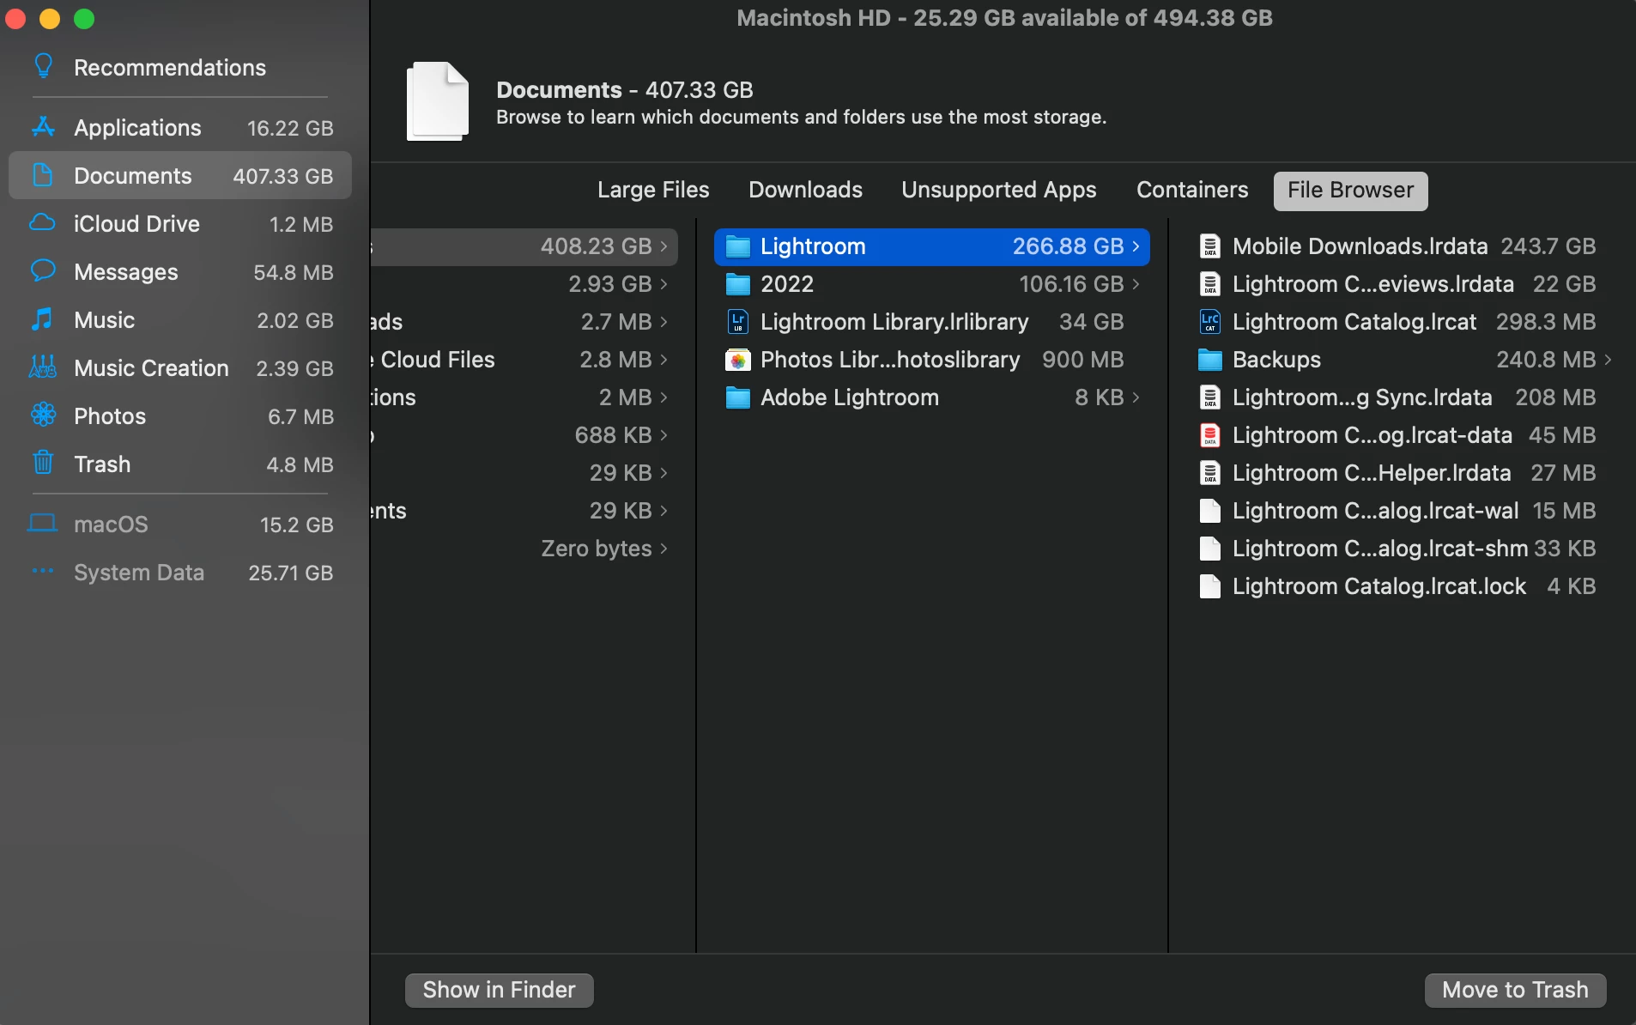1636x1025 pixels.
Task: Click the Lightroom Catalog.lrcat LrC icon
Action: 1210,322
